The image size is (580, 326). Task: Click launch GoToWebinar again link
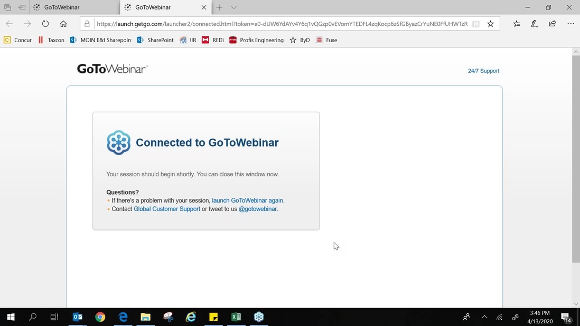point(247,200)
